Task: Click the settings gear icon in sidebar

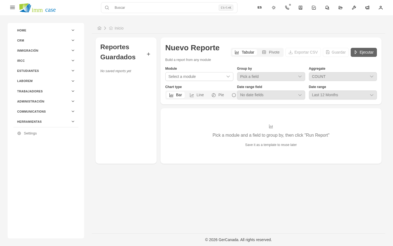Action: [19, 133]
